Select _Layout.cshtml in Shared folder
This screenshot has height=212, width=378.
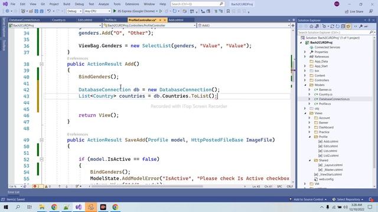pos(333,165)
